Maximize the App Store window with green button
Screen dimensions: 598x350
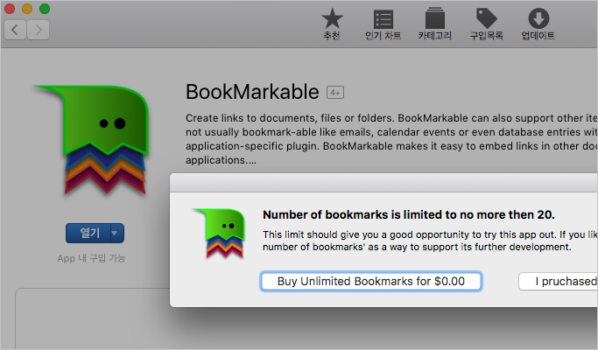point(45,9)
